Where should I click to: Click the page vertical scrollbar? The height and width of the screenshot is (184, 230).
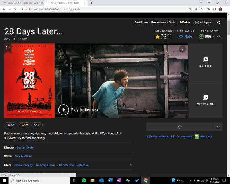pos(228,28)
